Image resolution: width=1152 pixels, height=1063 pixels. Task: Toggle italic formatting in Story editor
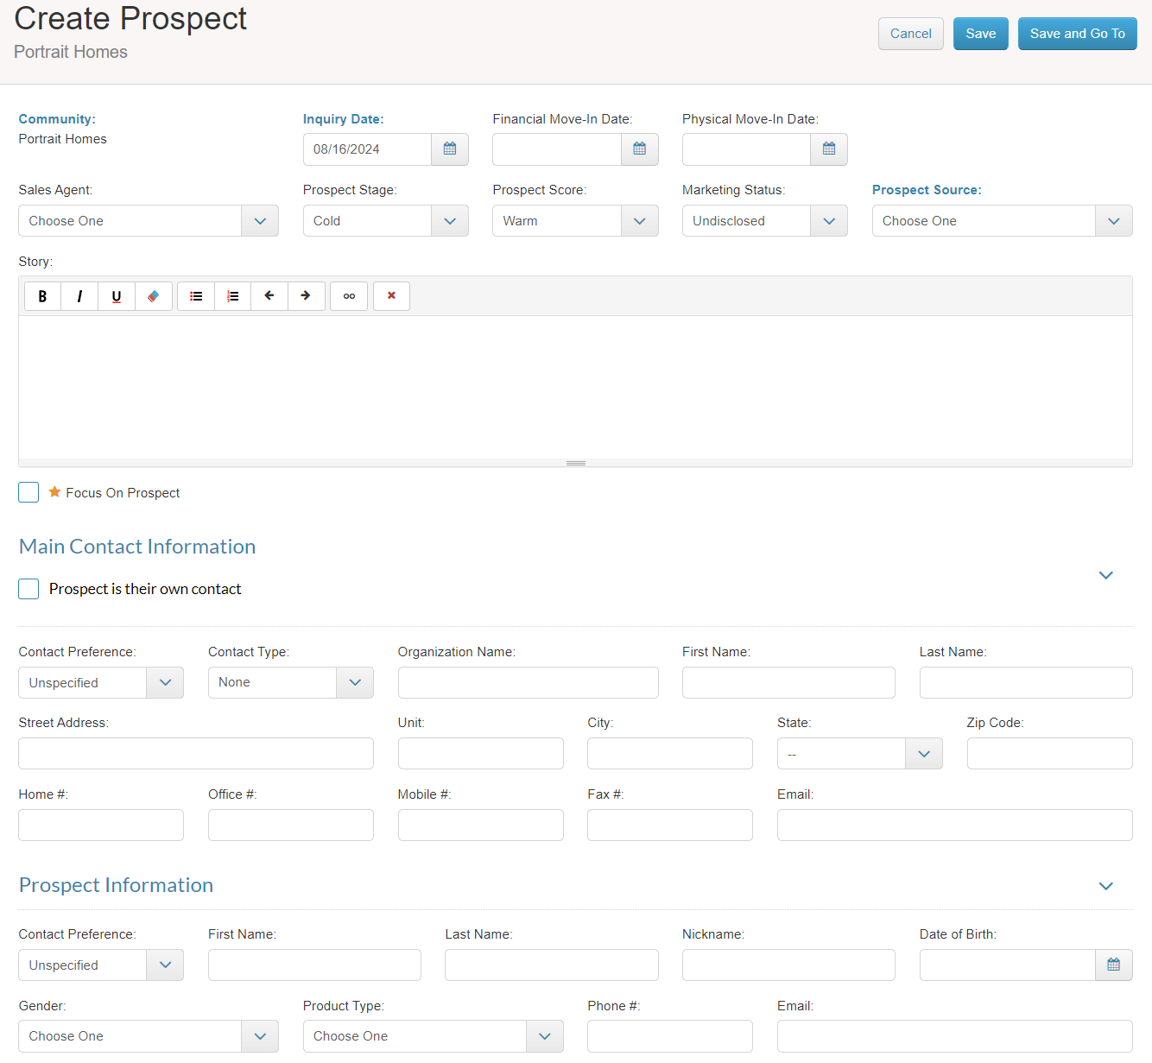(x=79, y=296)
